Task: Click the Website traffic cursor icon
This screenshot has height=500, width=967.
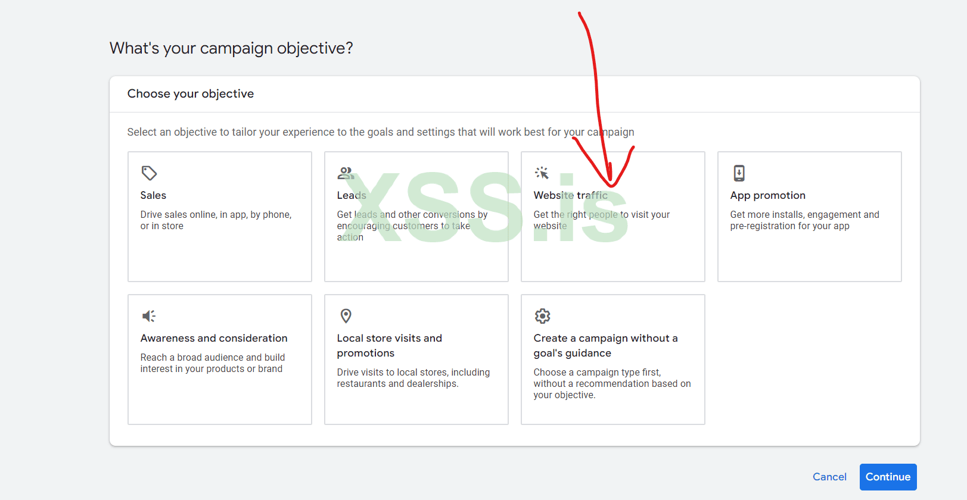Action: [x=542, y=173]
